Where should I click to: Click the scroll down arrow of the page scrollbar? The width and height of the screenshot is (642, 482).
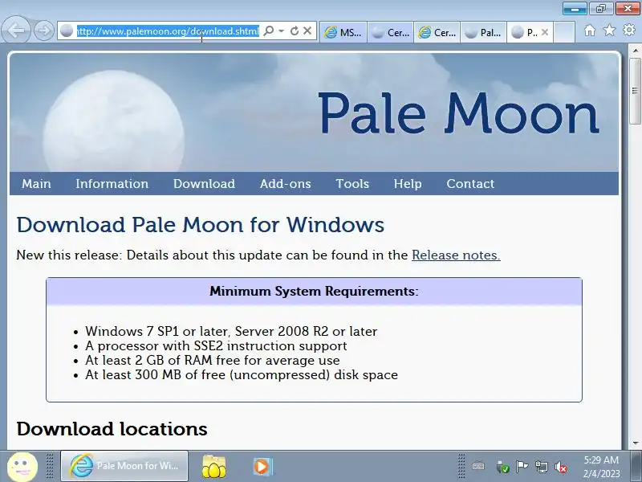click(636, 443)
